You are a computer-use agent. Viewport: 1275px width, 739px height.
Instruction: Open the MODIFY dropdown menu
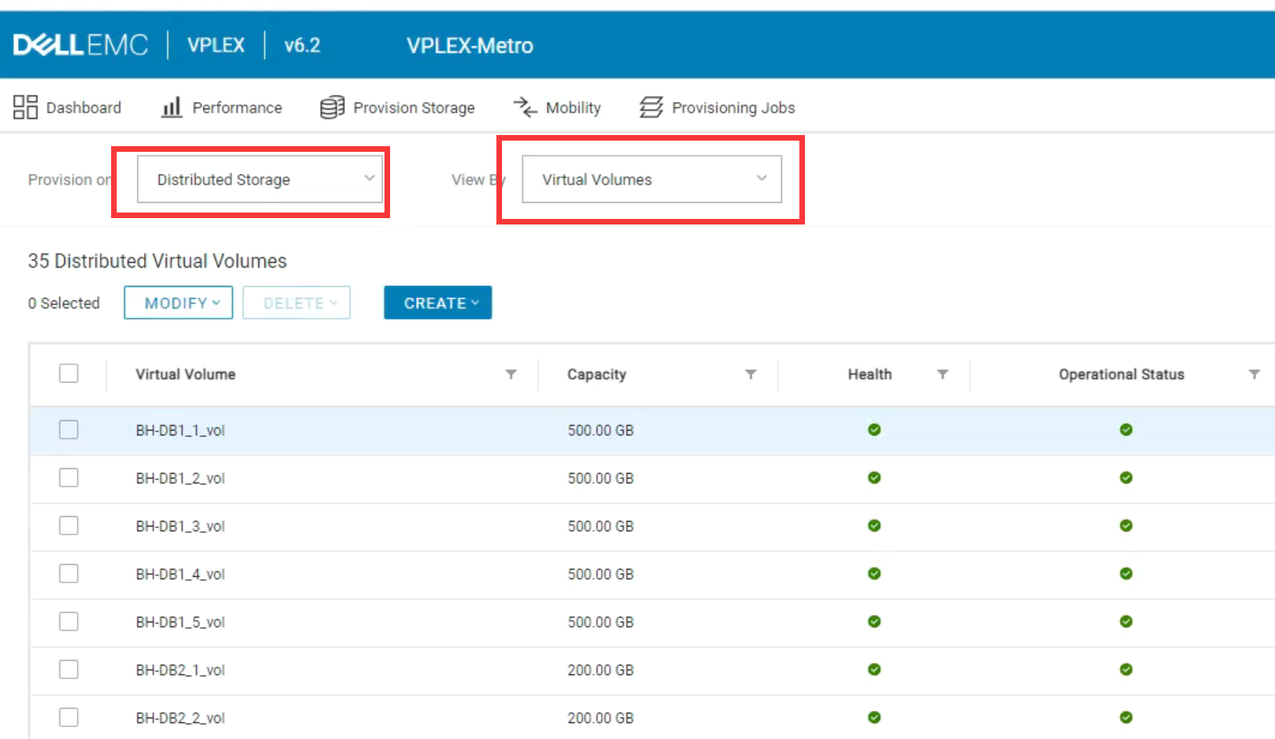pos(178,303)
